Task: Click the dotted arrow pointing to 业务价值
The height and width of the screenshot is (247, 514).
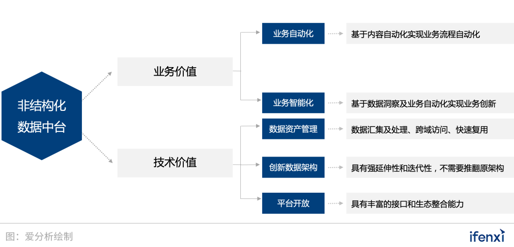Action: (x=98, y=86)
